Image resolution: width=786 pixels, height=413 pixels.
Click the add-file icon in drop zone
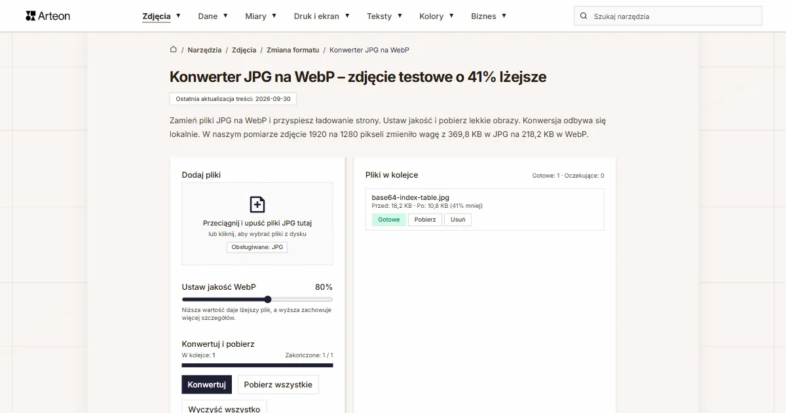tap(257, 204)
